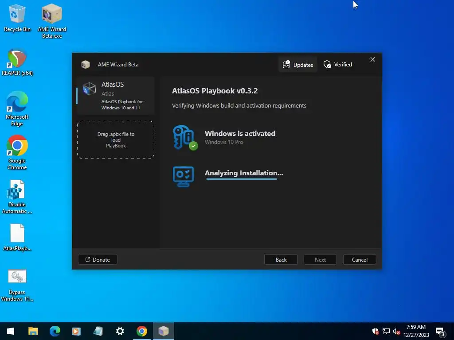The width and height of the screenshot is (454, 340).
Task: Click the Windows activation key icon
Action: coord(185,137)
